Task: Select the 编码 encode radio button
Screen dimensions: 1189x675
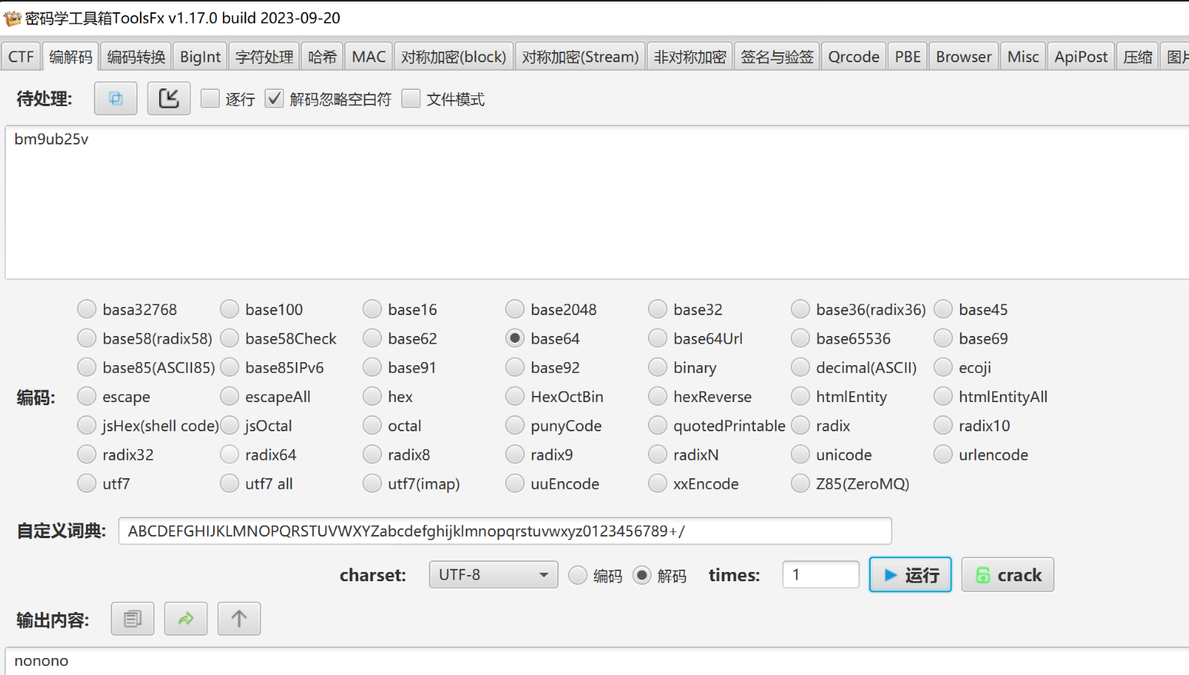Action: click(578, 575)
